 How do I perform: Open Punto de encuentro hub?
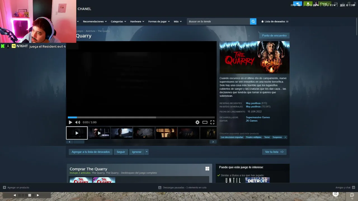click(x=274, y=35)
